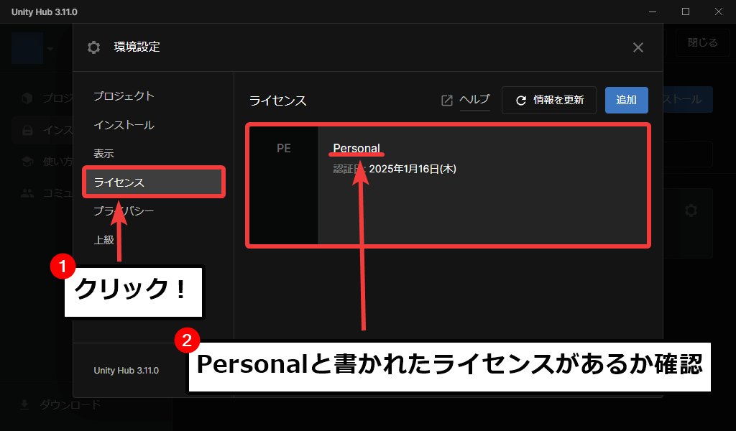Click the 閉じる button in the background window
Screen dimensions: 736x431
702,42
